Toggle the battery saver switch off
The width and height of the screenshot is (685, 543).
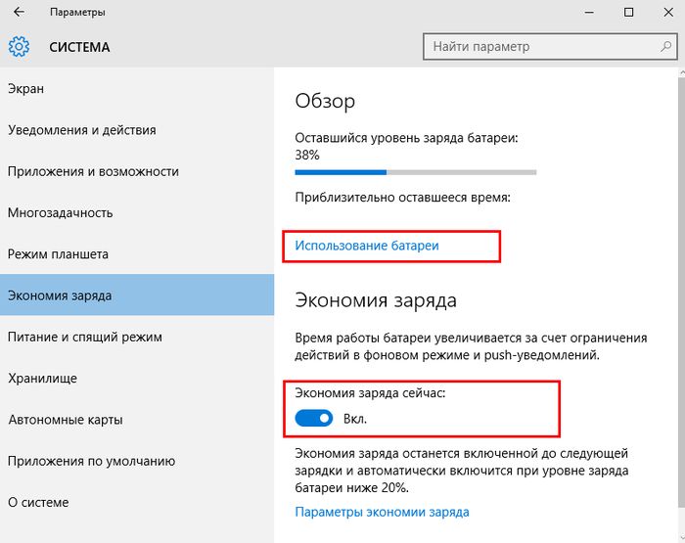313,418
